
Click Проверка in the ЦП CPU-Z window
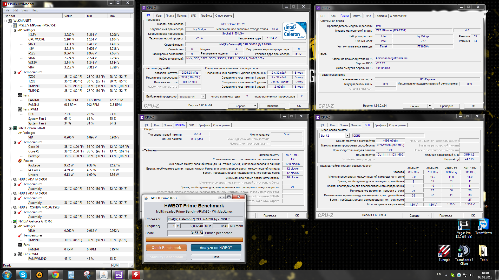(x=272, y=106)
